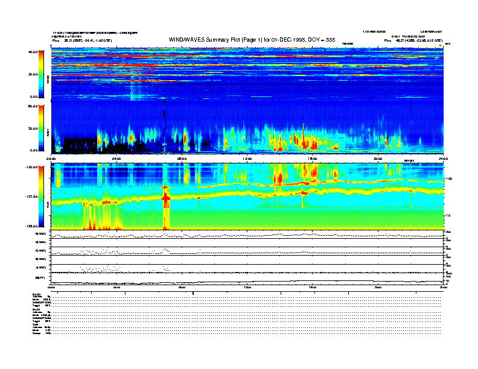Screen dimensions: 478x369
Task: Click the 100 frequency label right of TNR panel
Action: pyautogui.click(x=449, y=178)
